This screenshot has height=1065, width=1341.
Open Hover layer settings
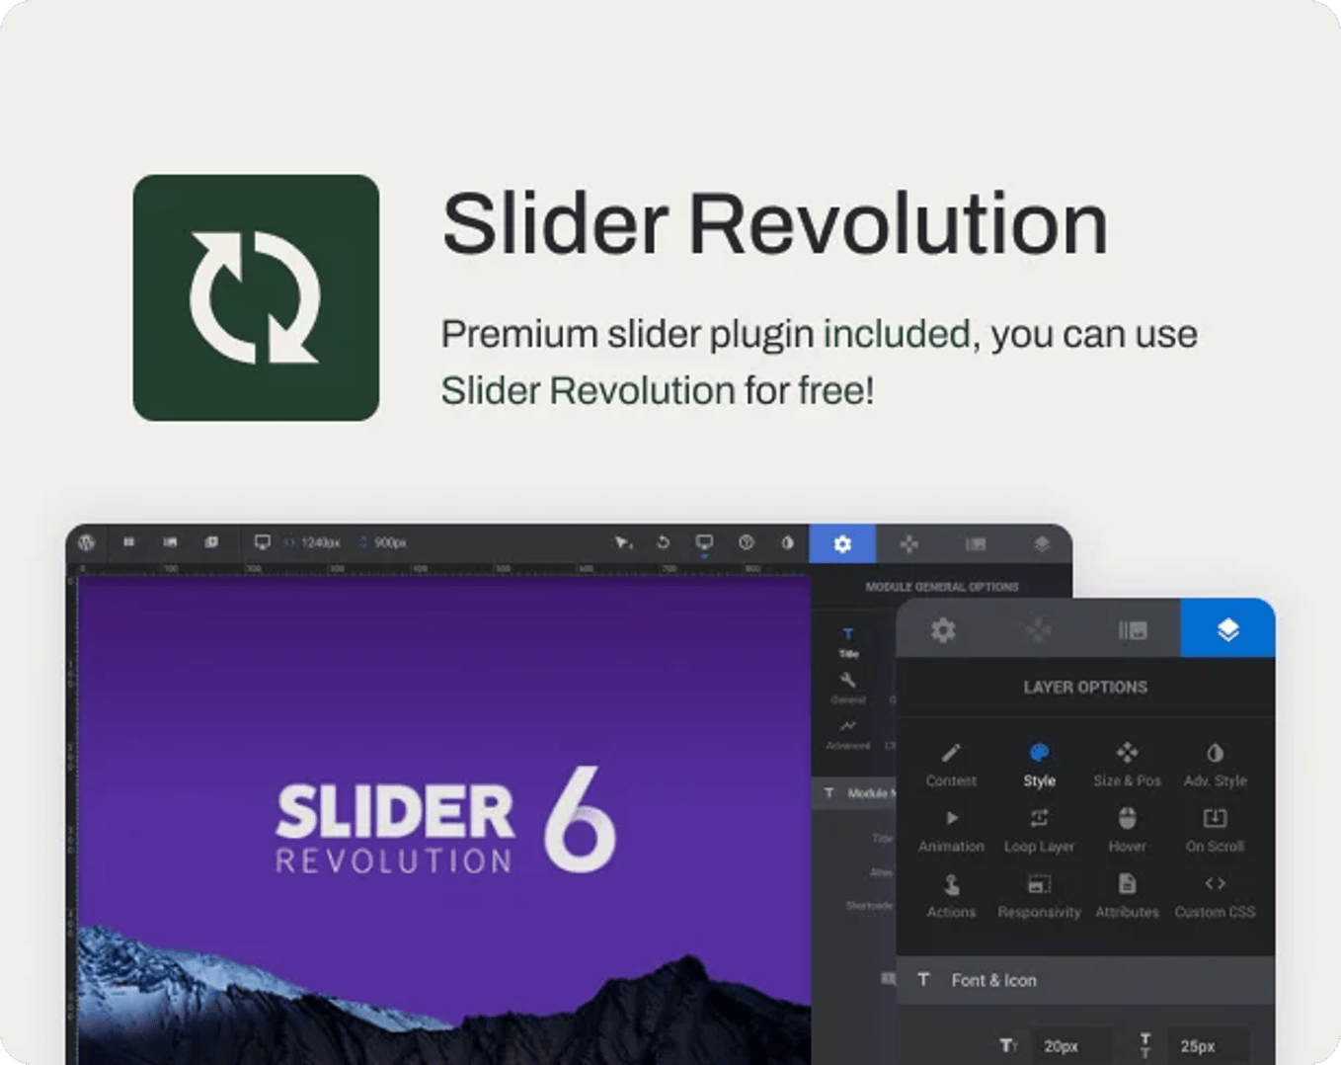pyautogui.click(x=1127, y=831)
